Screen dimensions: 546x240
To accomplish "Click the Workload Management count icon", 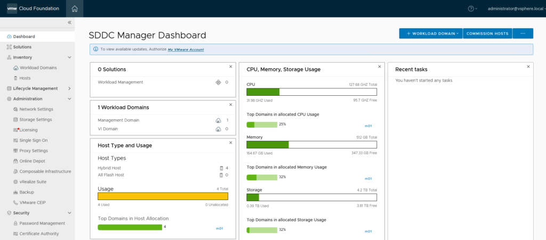I will pos(218,82).
